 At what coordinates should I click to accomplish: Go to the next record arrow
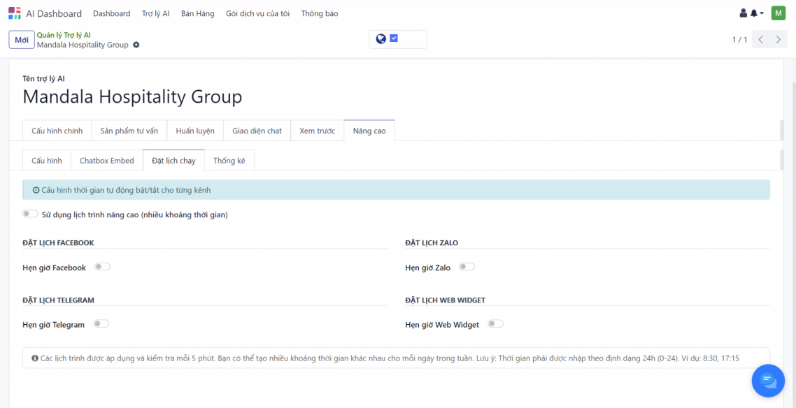coord(778,40)
